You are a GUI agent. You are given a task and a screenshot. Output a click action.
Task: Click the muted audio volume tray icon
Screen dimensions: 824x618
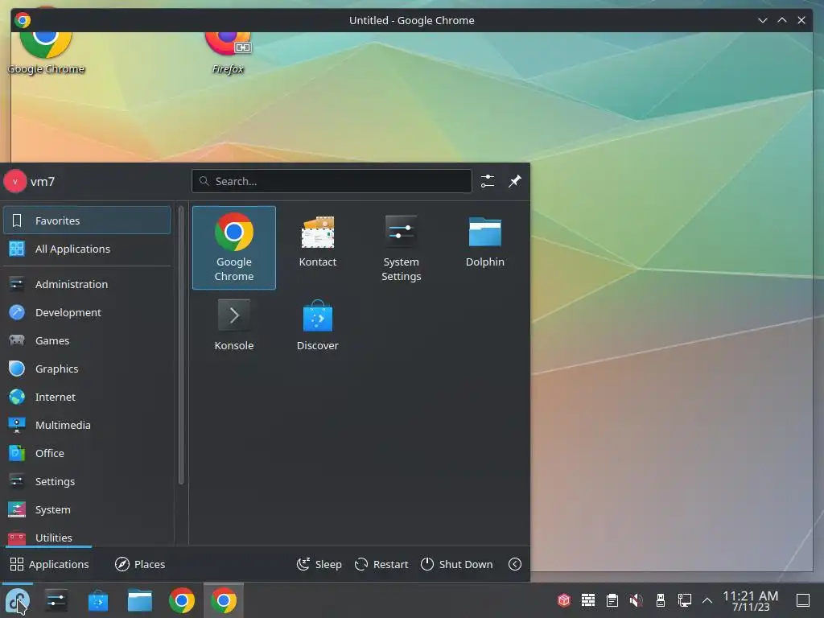[x=637, y=600]
